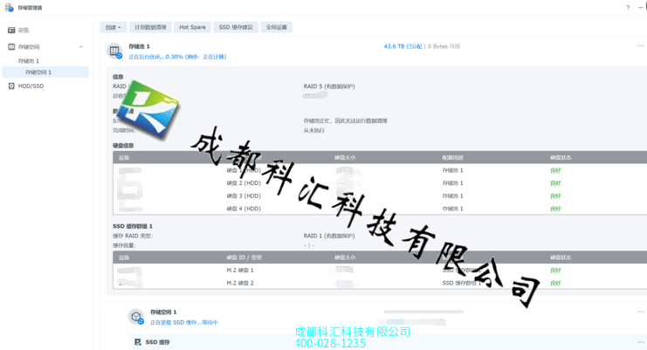
Task: Select the M.2 硬盘 2 row
Action: click(x=380, y=283)
